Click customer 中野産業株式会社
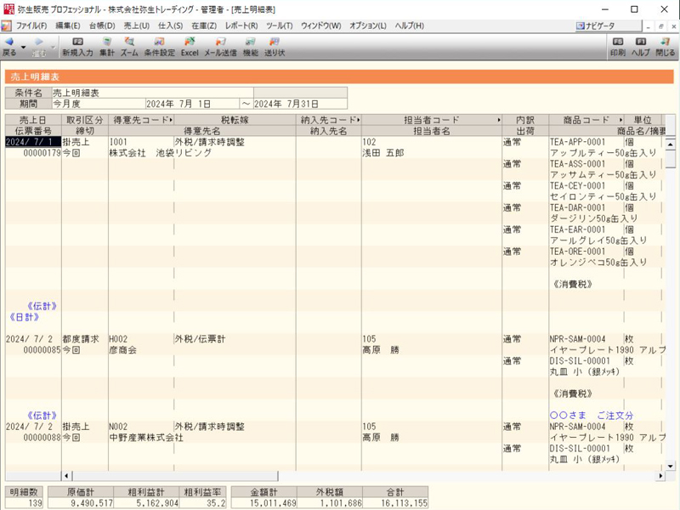This screenshot has height=510, width=680. click(146, 438)
